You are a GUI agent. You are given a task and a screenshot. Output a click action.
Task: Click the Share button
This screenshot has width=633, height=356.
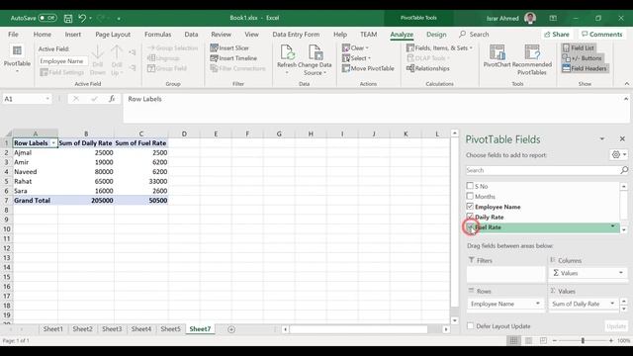coord(556,35)
